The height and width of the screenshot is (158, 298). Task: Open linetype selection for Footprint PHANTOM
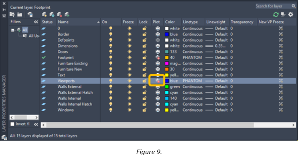pos(192,58)
